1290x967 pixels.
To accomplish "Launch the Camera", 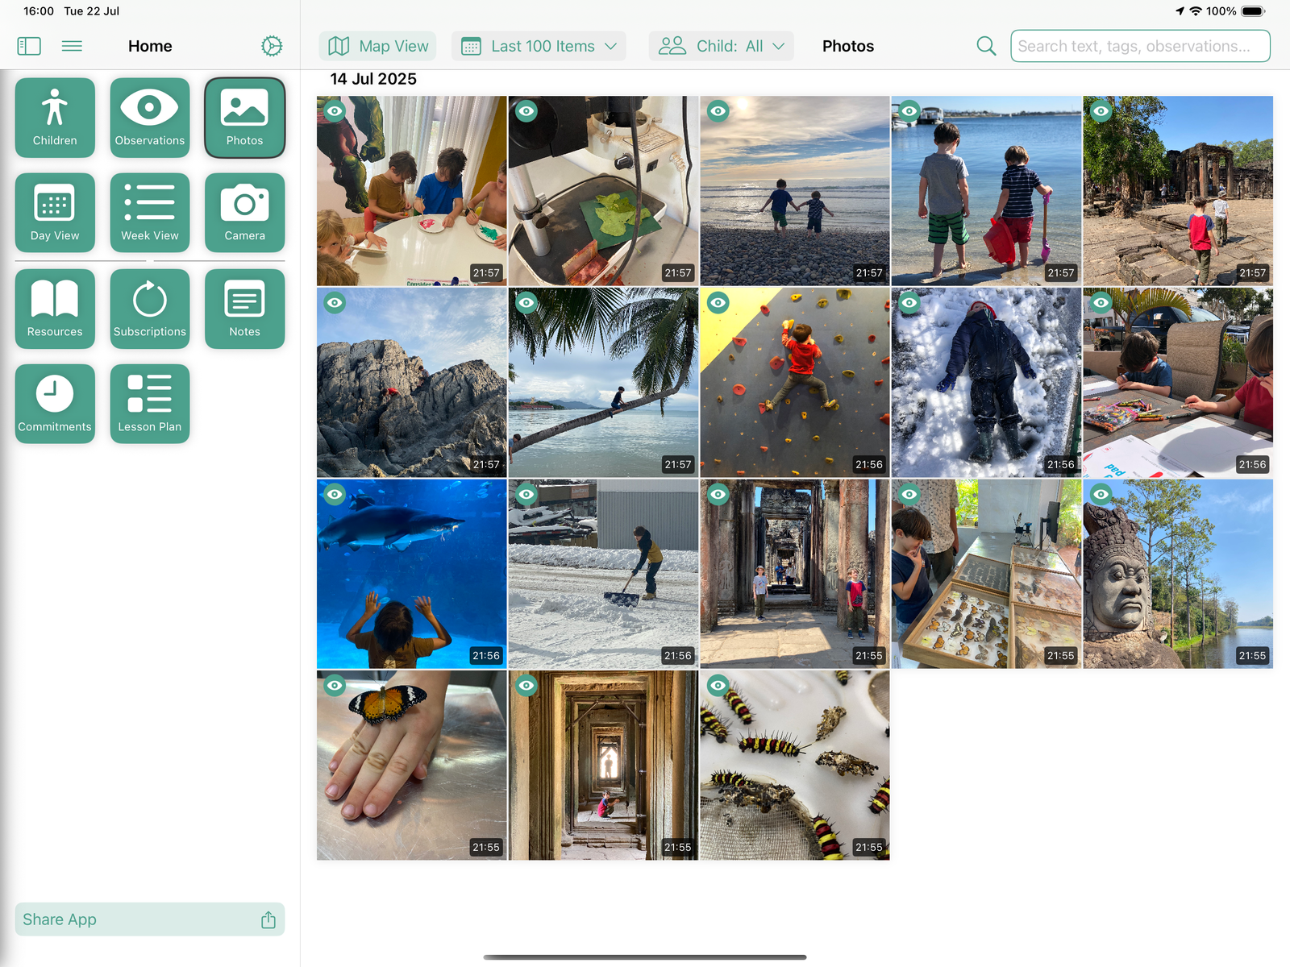I will tap(244, 213).
